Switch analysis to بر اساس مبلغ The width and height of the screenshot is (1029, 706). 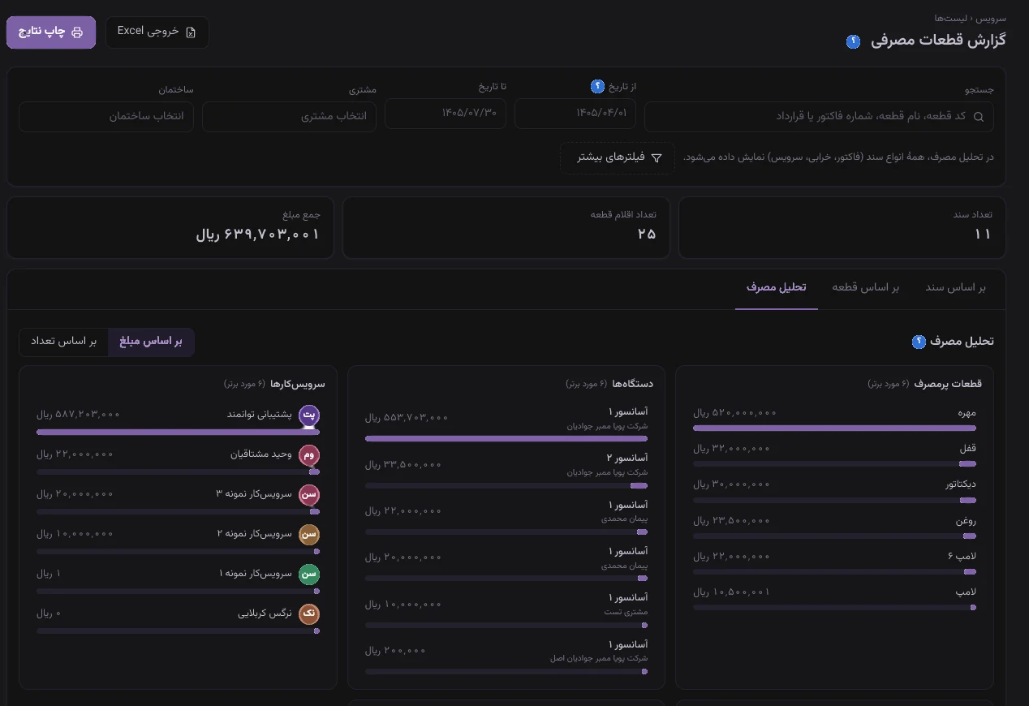(151, 342)
